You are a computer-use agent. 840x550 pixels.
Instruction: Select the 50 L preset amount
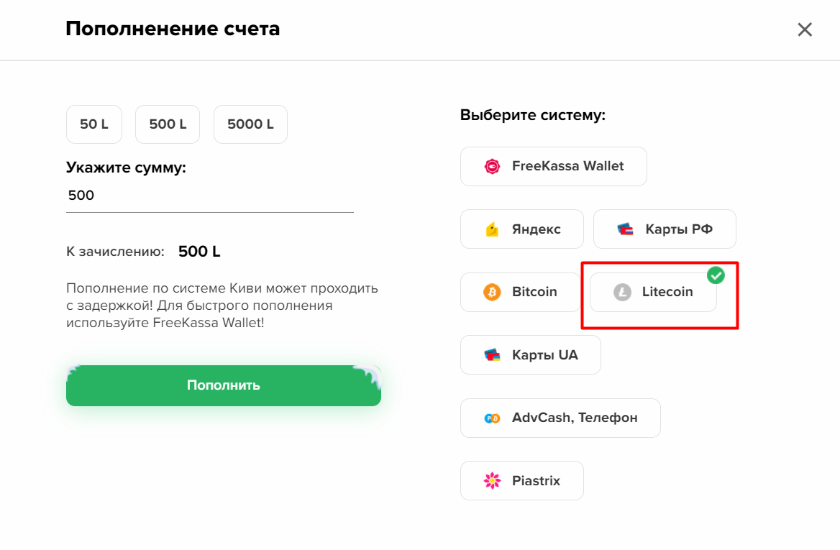pos(94,124)
